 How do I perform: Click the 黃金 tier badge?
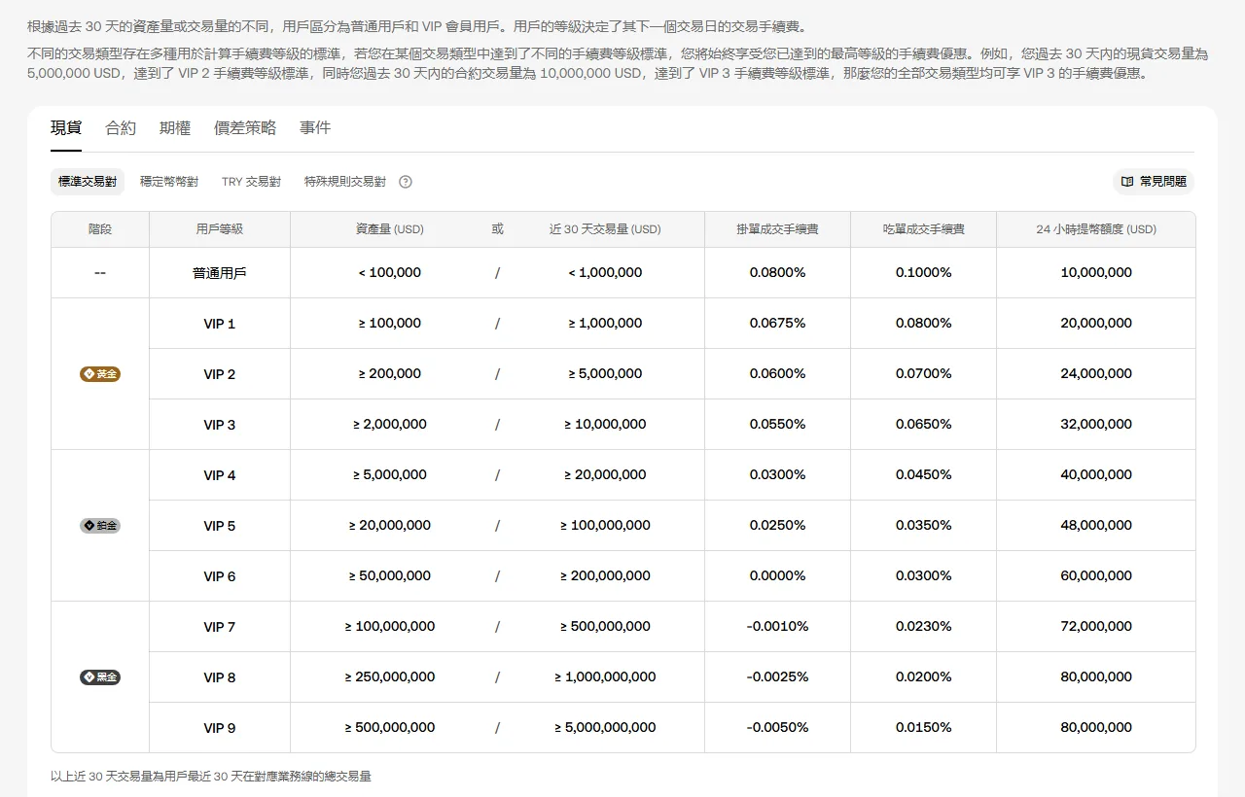[100, 374]
